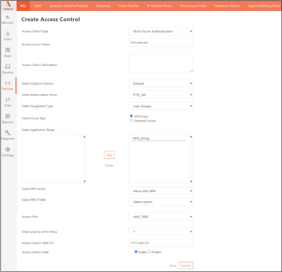Open the Diagnose wrench icon
The width and height of the screenshot is (282, 272).
tap(8, 135)
